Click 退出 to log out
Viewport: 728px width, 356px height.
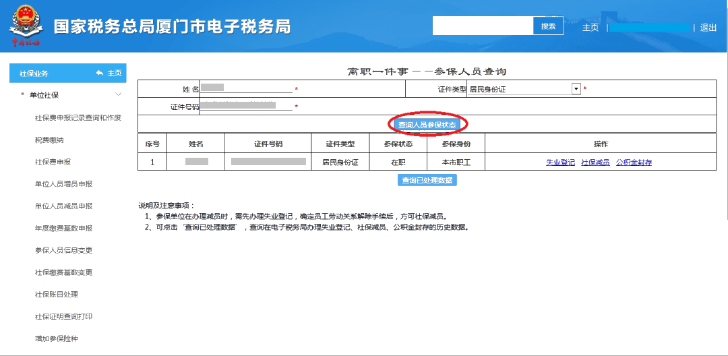point(708,28)
